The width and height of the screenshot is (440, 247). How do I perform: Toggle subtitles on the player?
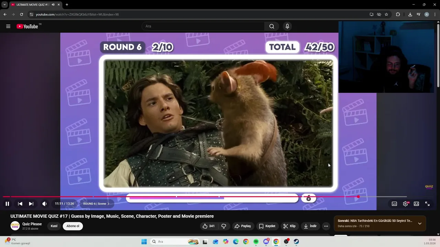click(x=394, y=204)
